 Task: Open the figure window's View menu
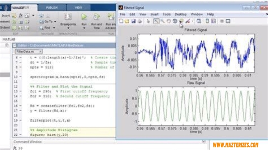(143, 14)
